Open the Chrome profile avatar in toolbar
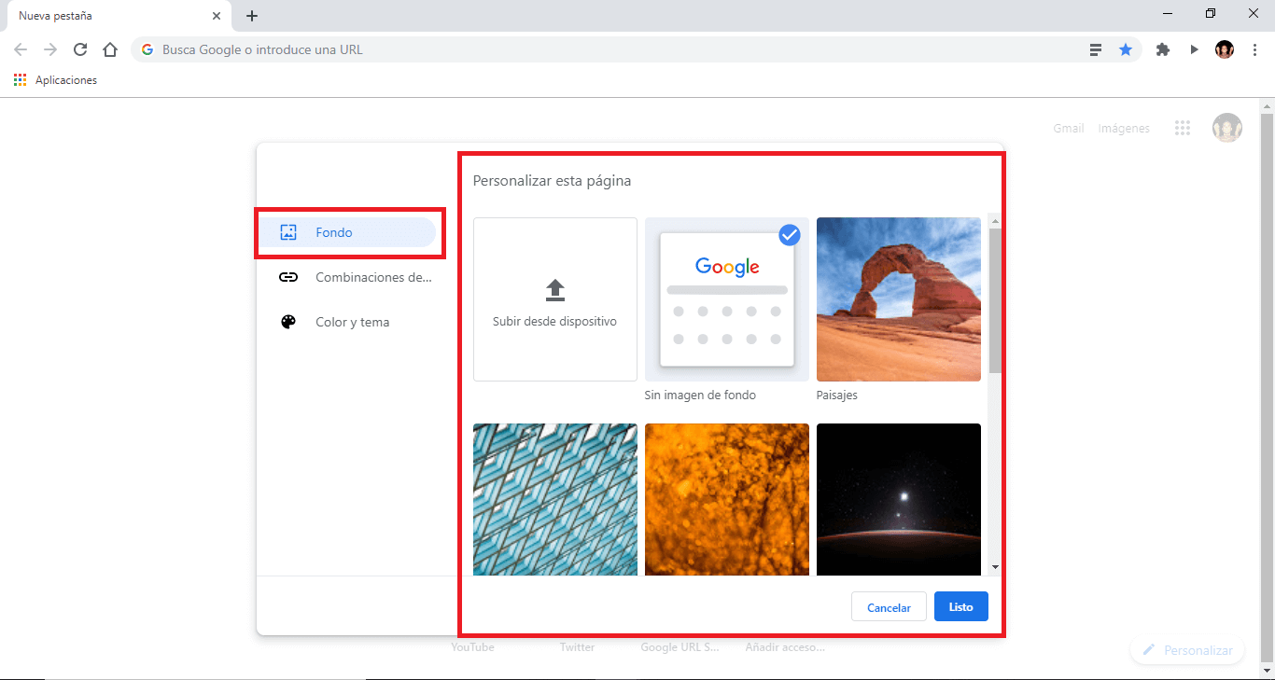Viewport: 1275px width, 680px height. click(x=1225, y=49)
